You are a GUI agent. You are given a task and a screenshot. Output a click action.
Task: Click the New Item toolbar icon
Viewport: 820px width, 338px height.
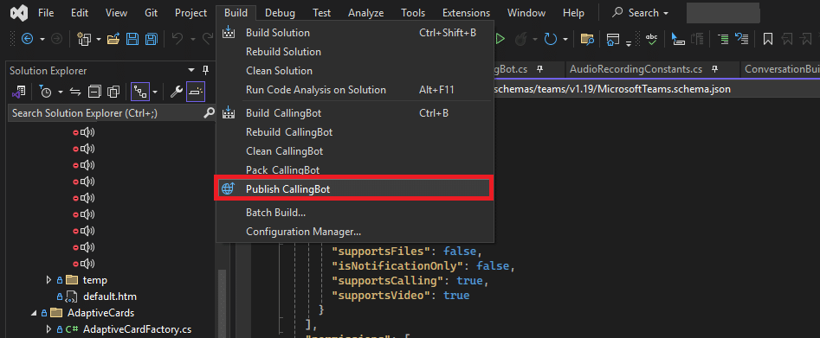coord(84,39)
